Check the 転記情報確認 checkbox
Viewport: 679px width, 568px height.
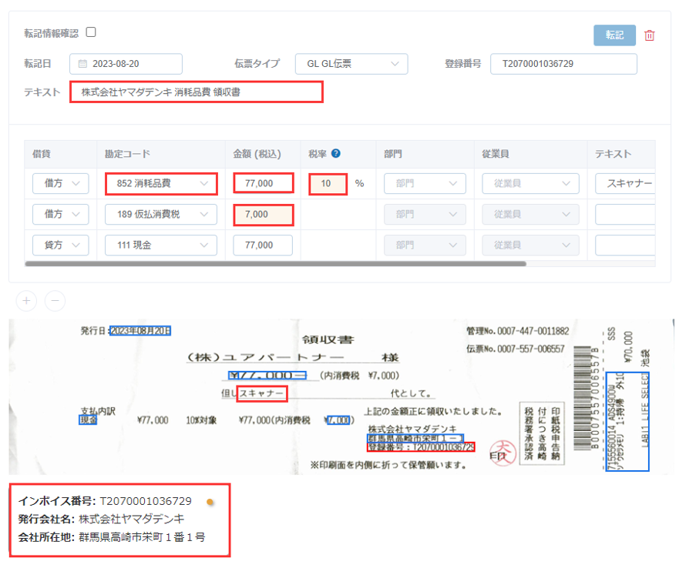click(x=91, y=32)
